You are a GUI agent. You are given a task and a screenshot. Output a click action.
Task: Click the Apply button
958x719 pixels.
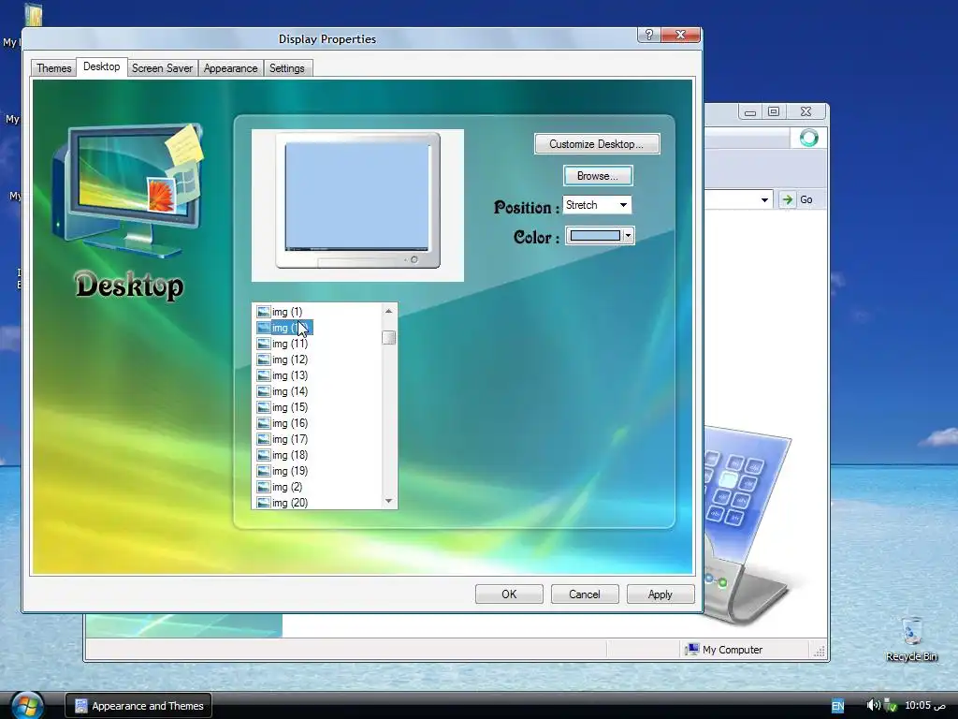[660, 594]
